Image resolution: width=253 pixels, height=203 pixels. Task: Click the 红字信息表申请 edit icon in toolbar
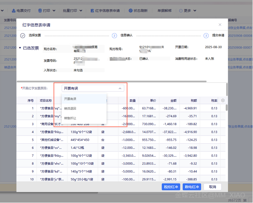click(92, 11)
